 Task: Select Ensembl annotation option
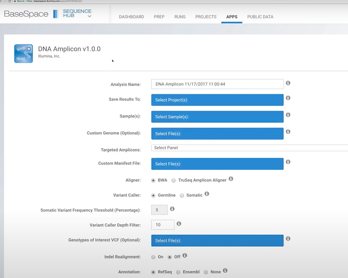point(177,272)
